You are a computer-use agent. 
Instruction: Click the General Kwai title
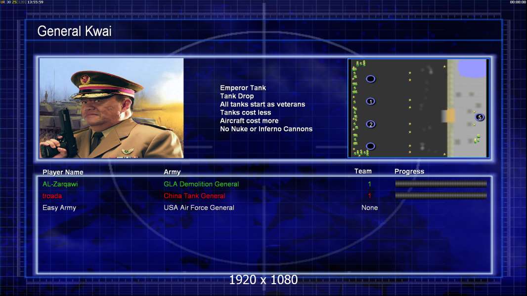point(74,31)
